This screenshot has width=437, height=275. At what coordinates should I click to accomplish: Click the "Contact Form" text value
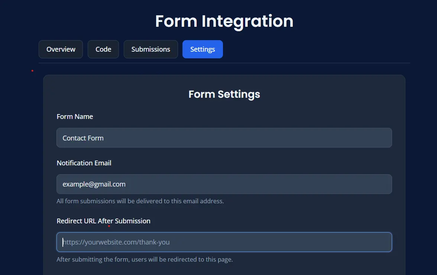point(83,138)
